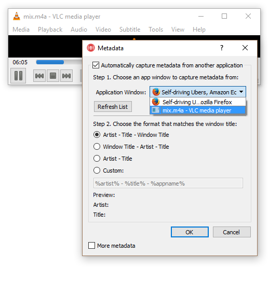Open the Help menu in VLC
This screenshot has height=283, width=269.
coord(199,30)
